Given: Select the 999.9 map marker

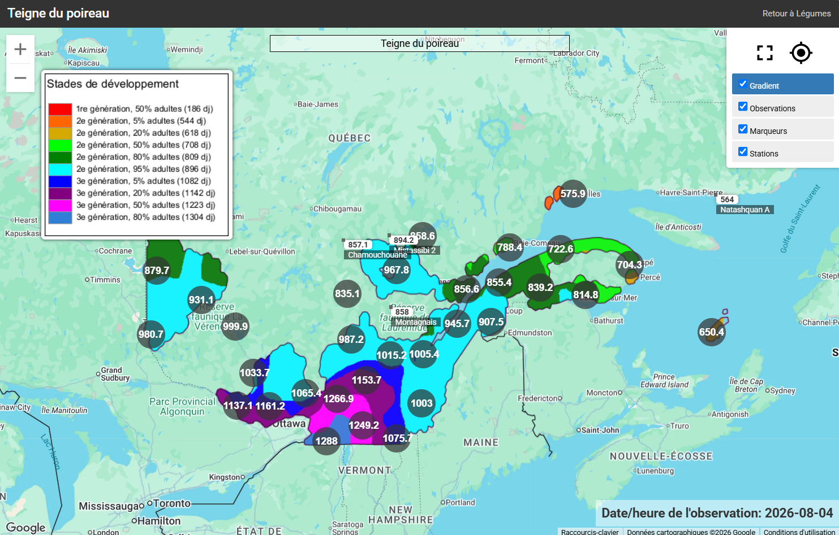Looking at the screenshot, I should (x=235, y=326).
